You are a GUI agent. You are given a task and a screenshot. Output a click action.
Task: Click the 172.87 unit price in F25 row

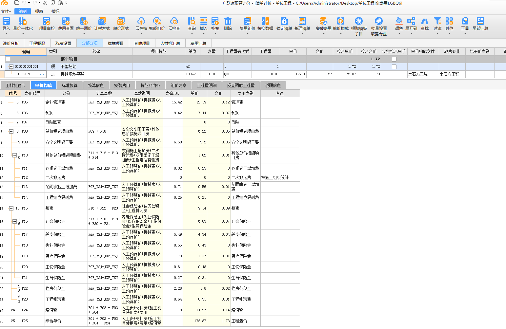click(x=195, y=321)
